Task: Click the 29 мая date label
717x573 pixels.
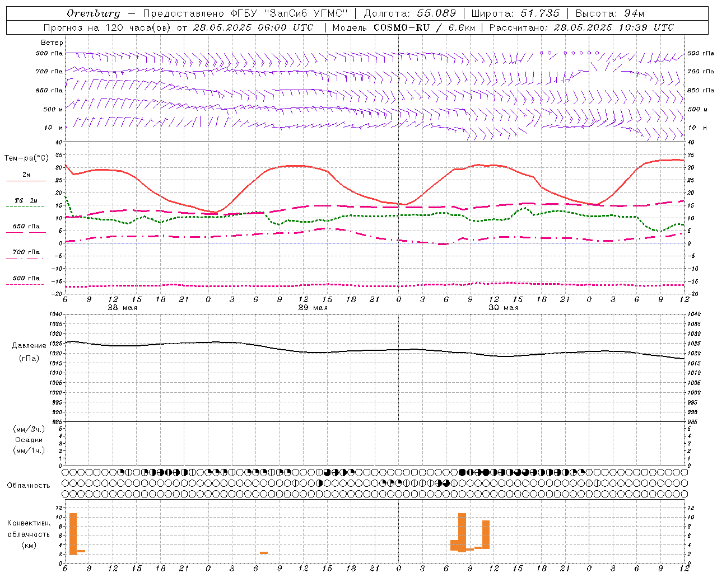Action: pos(313,308)
